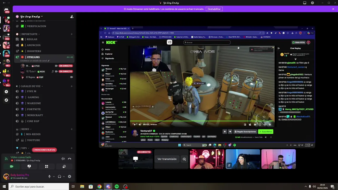Open the soundboard icon
The height and width of the screenshot is (190, 338).
pyautogui.click(x=64, y=166)
